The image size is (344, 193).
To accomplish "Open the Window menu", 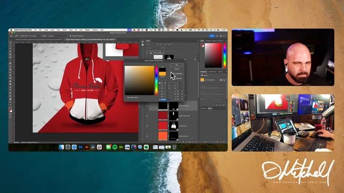I will point(95,30).
